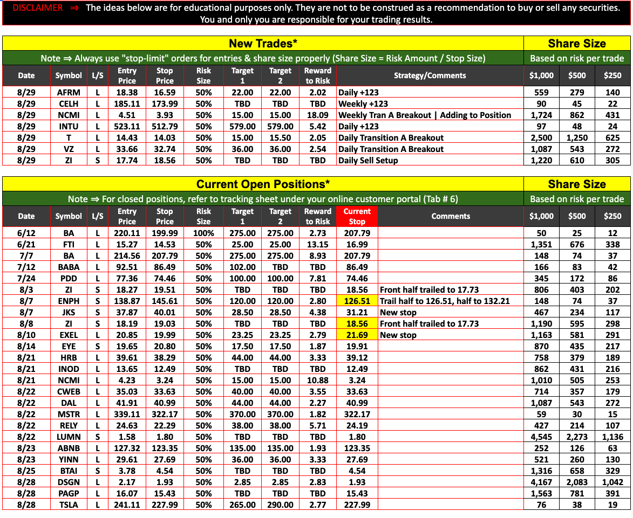This screenshot has width=633, height=518.
Task: Select the "New Trades*" yellow header
Action: pyautogui.click(x=263, y=44)
